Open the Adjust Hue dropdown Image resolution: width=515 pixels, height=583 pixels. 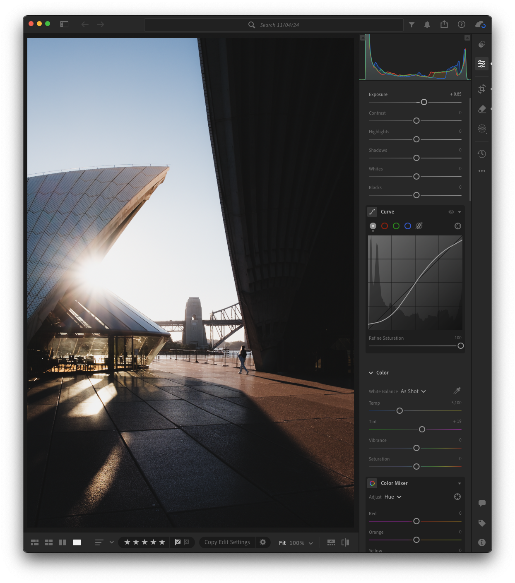[393, 497]
